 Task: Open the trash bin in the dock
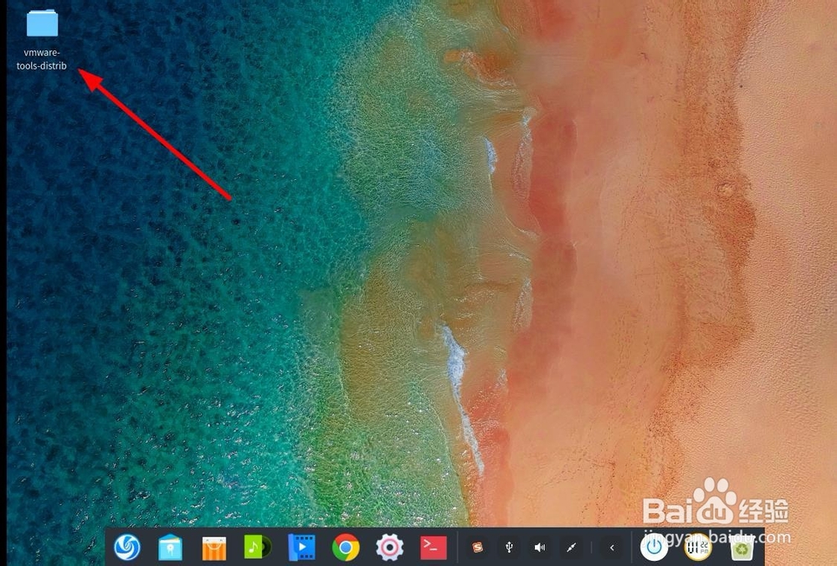(x=742, y=548)
